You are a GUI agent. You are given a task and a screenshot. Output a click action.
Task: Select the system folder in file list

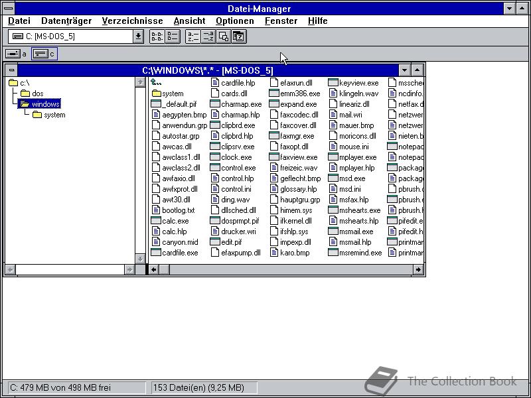point(168,94)
